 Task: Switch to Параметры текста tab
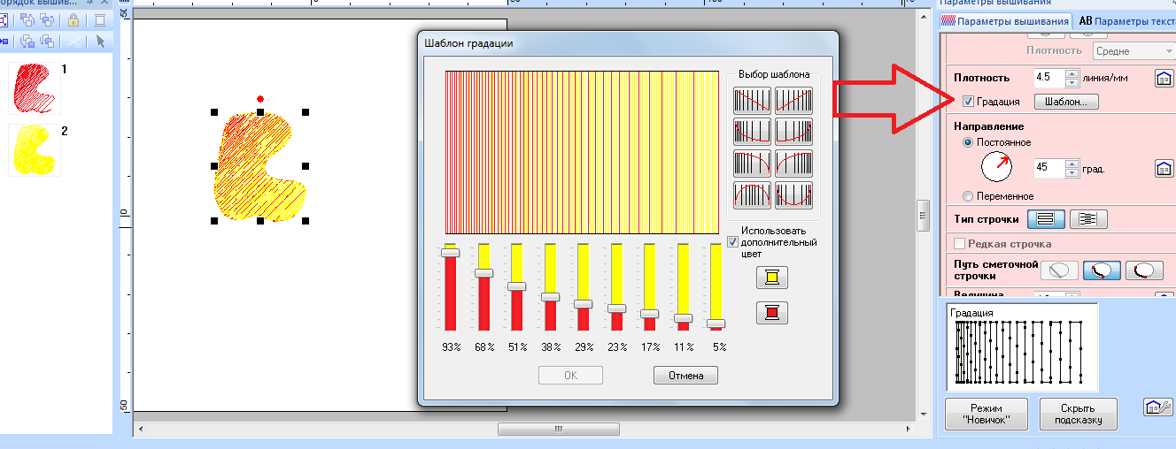1126,20
